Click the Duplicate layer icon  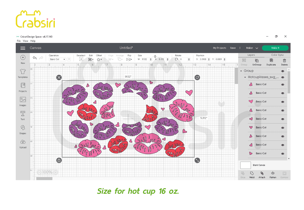point(271,62)
